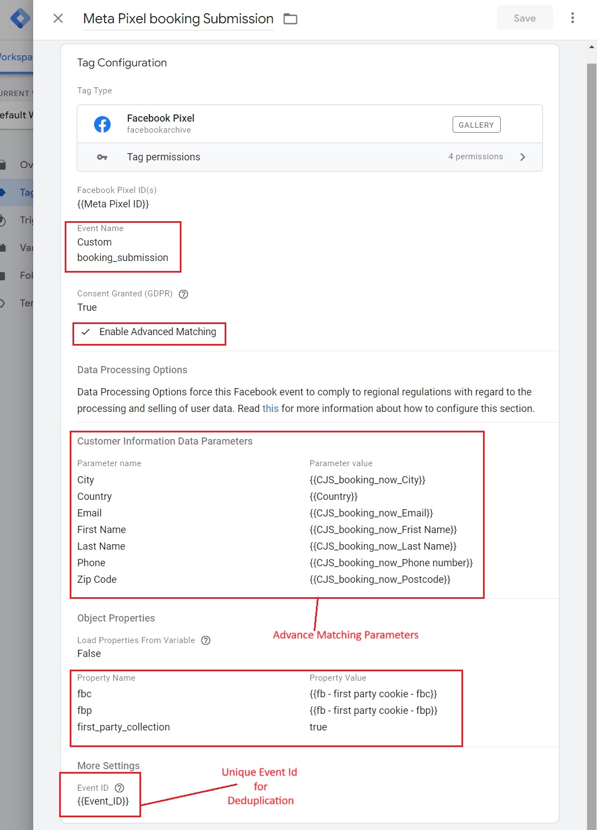The height and width of the screenshot is (830, 597).
Task: Select the Variables icon in the left sidebar
Action: [x=3, y=248]
